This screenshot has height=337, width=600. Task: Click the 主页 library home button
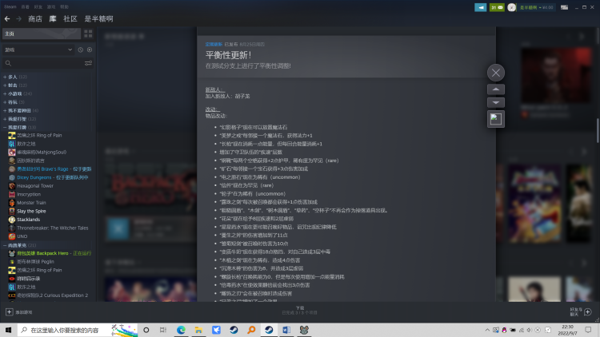[x=42, y=34]
